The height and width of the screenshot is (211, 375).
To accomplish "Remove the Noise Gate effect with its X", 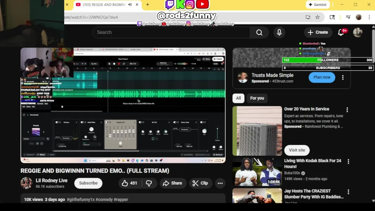I will pyautogui.click(x=196, y=122).
